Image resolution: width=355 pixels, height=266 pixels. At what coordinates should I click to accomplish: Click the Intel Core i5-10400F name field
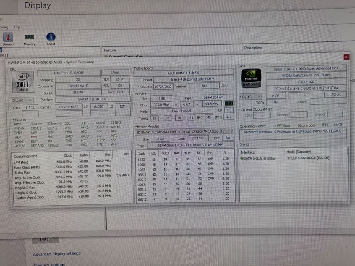(69, 73)
